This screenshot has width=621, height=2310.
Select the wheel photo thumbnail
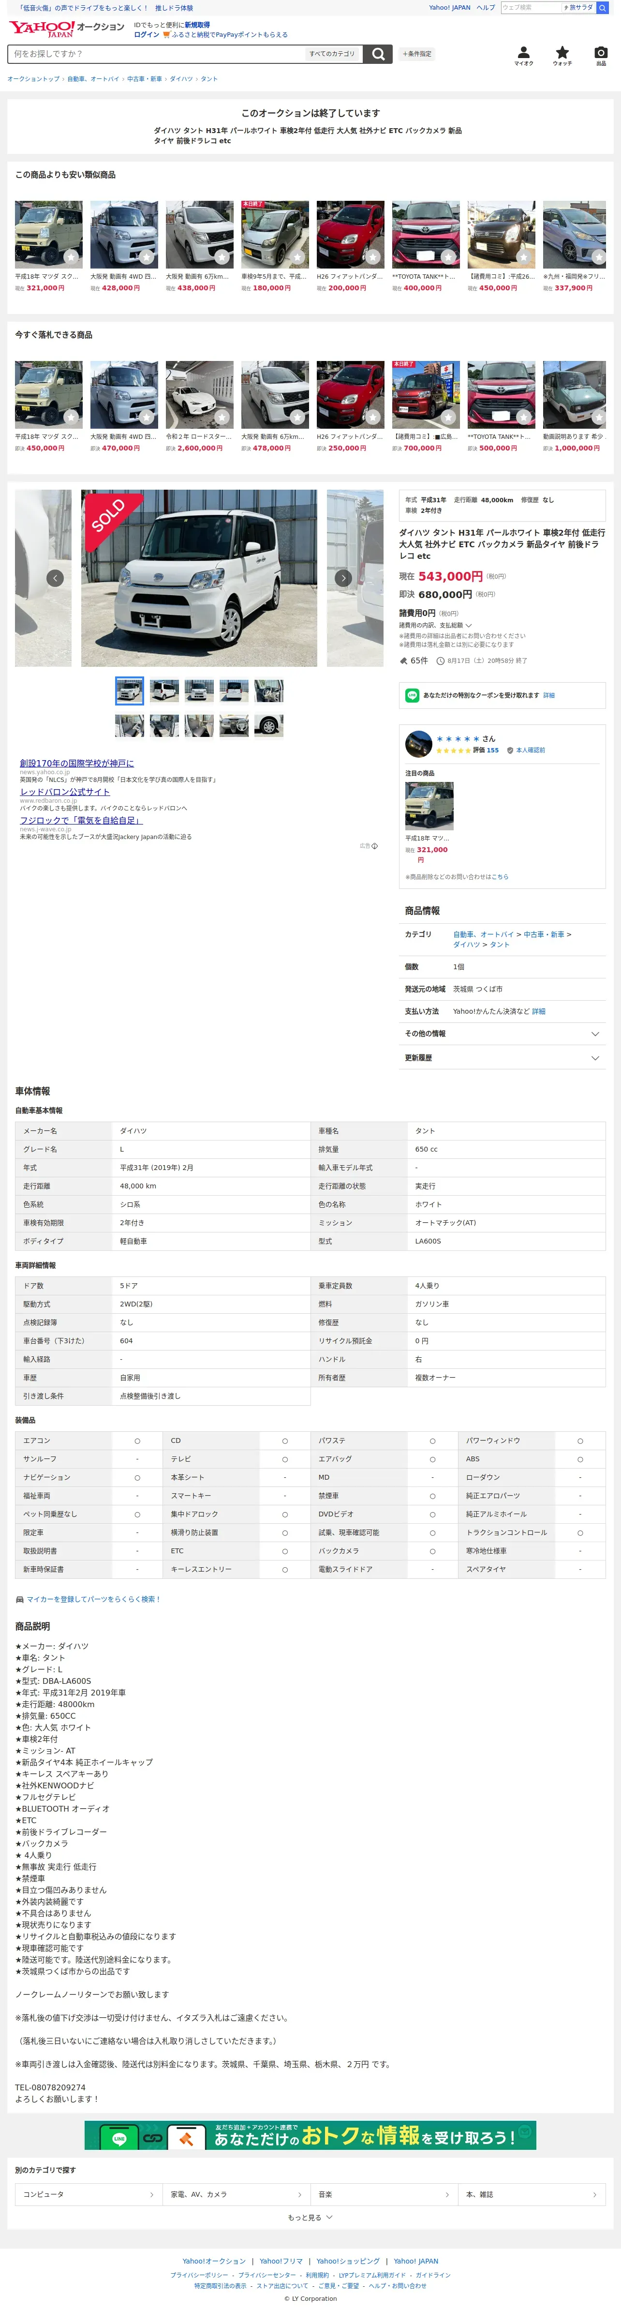[x=269, y=725]
